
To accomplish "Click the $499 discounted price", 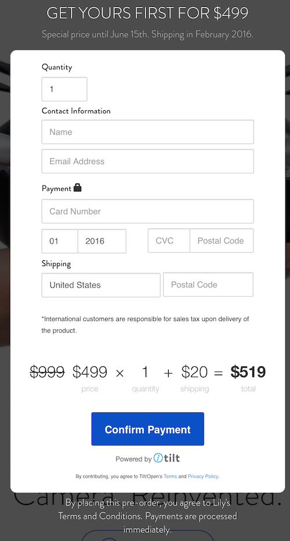I will (x=90, y=372).
